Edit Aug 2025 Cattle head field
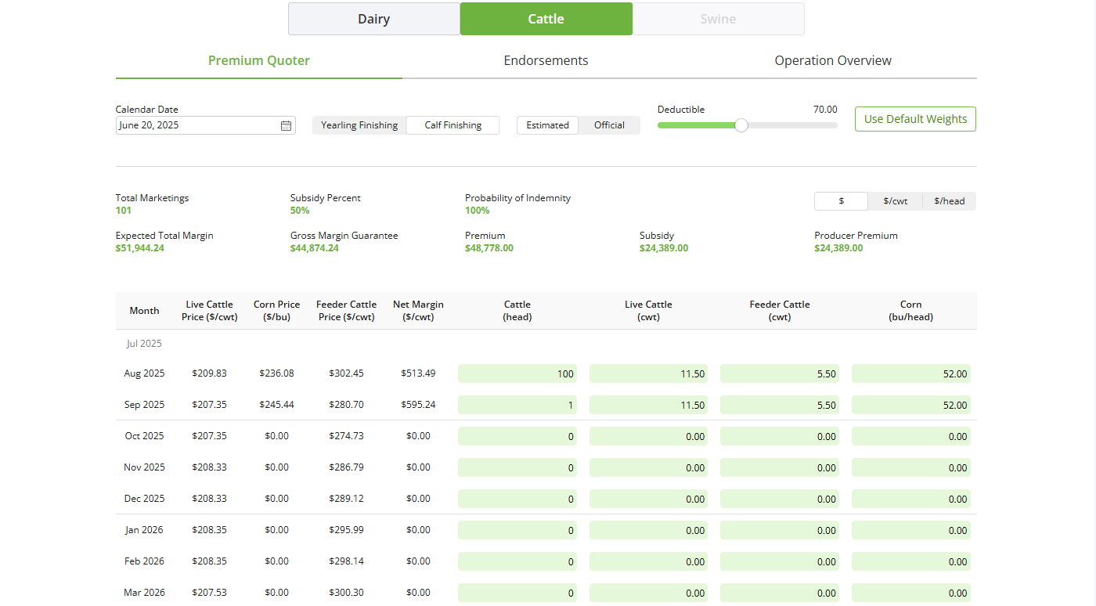 (x=517, y=373)
